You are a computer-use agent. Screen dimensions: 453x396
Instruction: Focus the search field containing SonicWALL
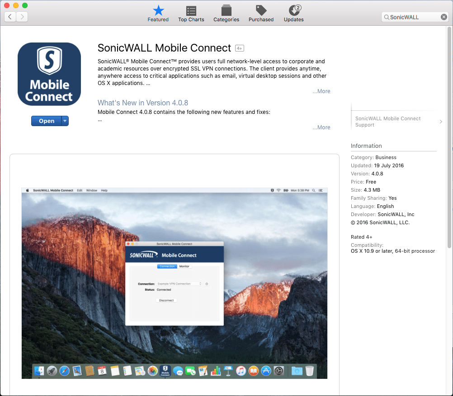[414, 17]
